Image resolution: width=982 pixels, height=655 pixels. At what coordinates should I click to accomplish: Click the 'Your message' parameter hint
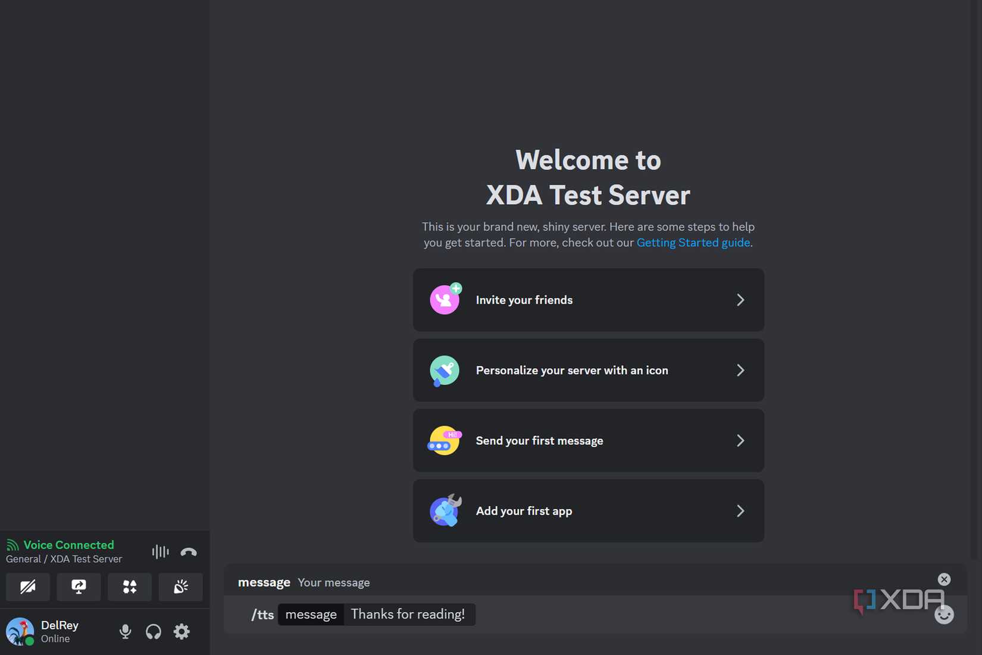(x=334, y=582)
